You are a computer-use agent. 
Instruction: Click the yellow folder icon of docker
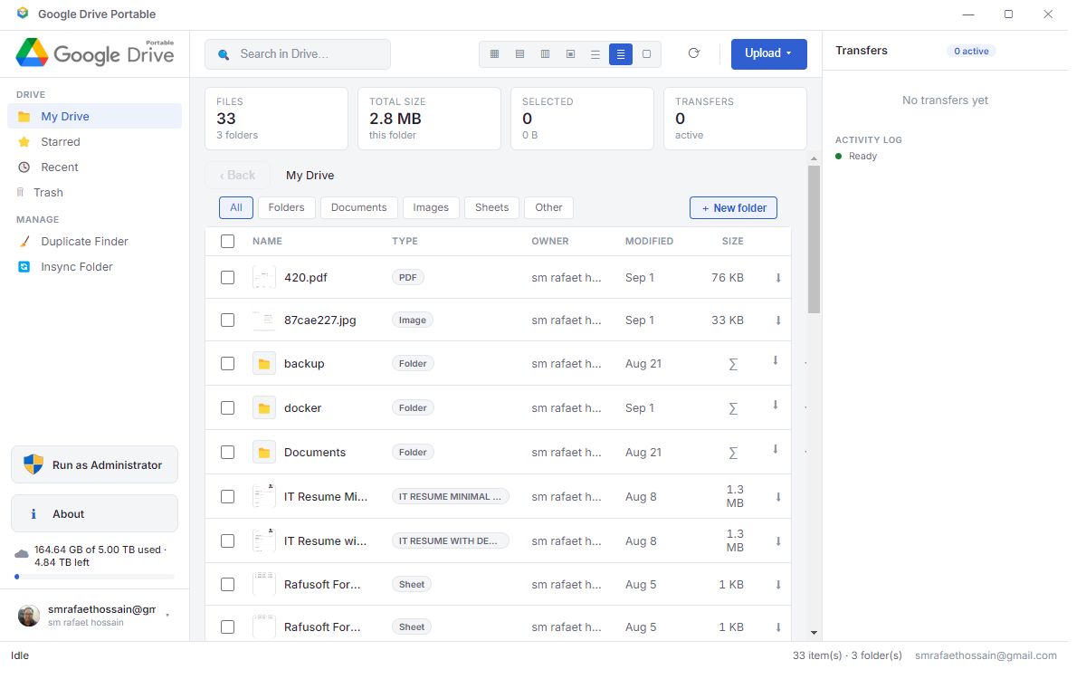click(x=264, y=408)
